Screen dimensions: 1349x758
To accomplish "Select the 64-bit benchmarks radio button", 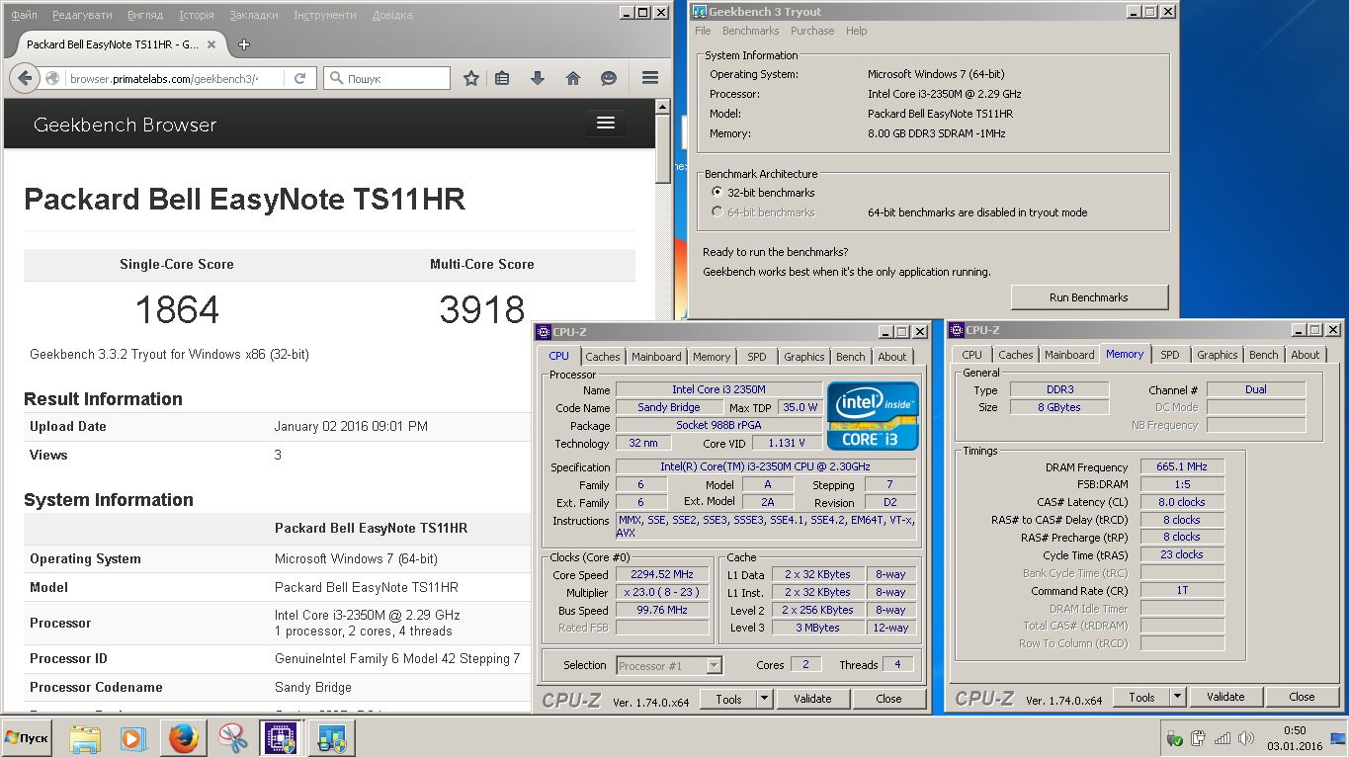I will pos(717,212).
